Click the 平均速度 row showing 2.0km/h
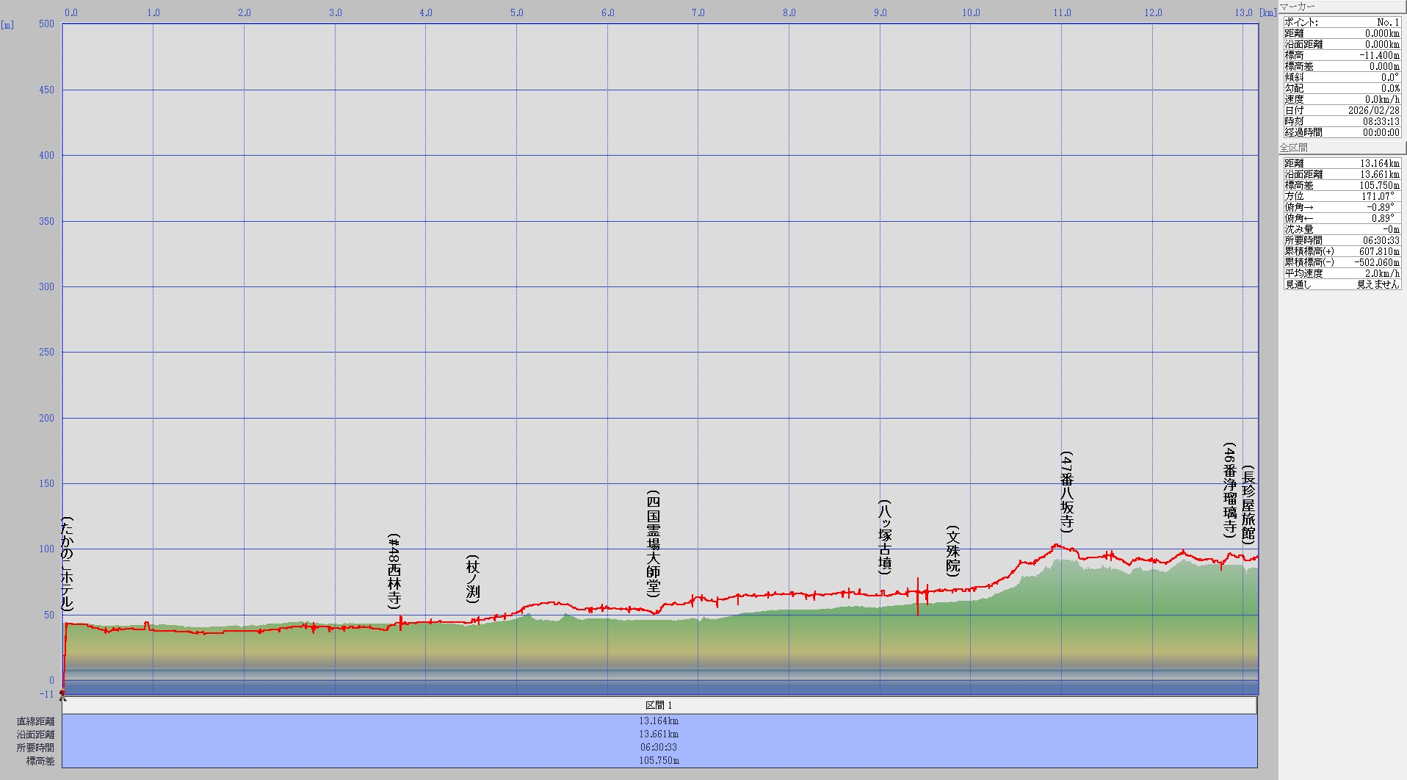 tap(1342, 273)
